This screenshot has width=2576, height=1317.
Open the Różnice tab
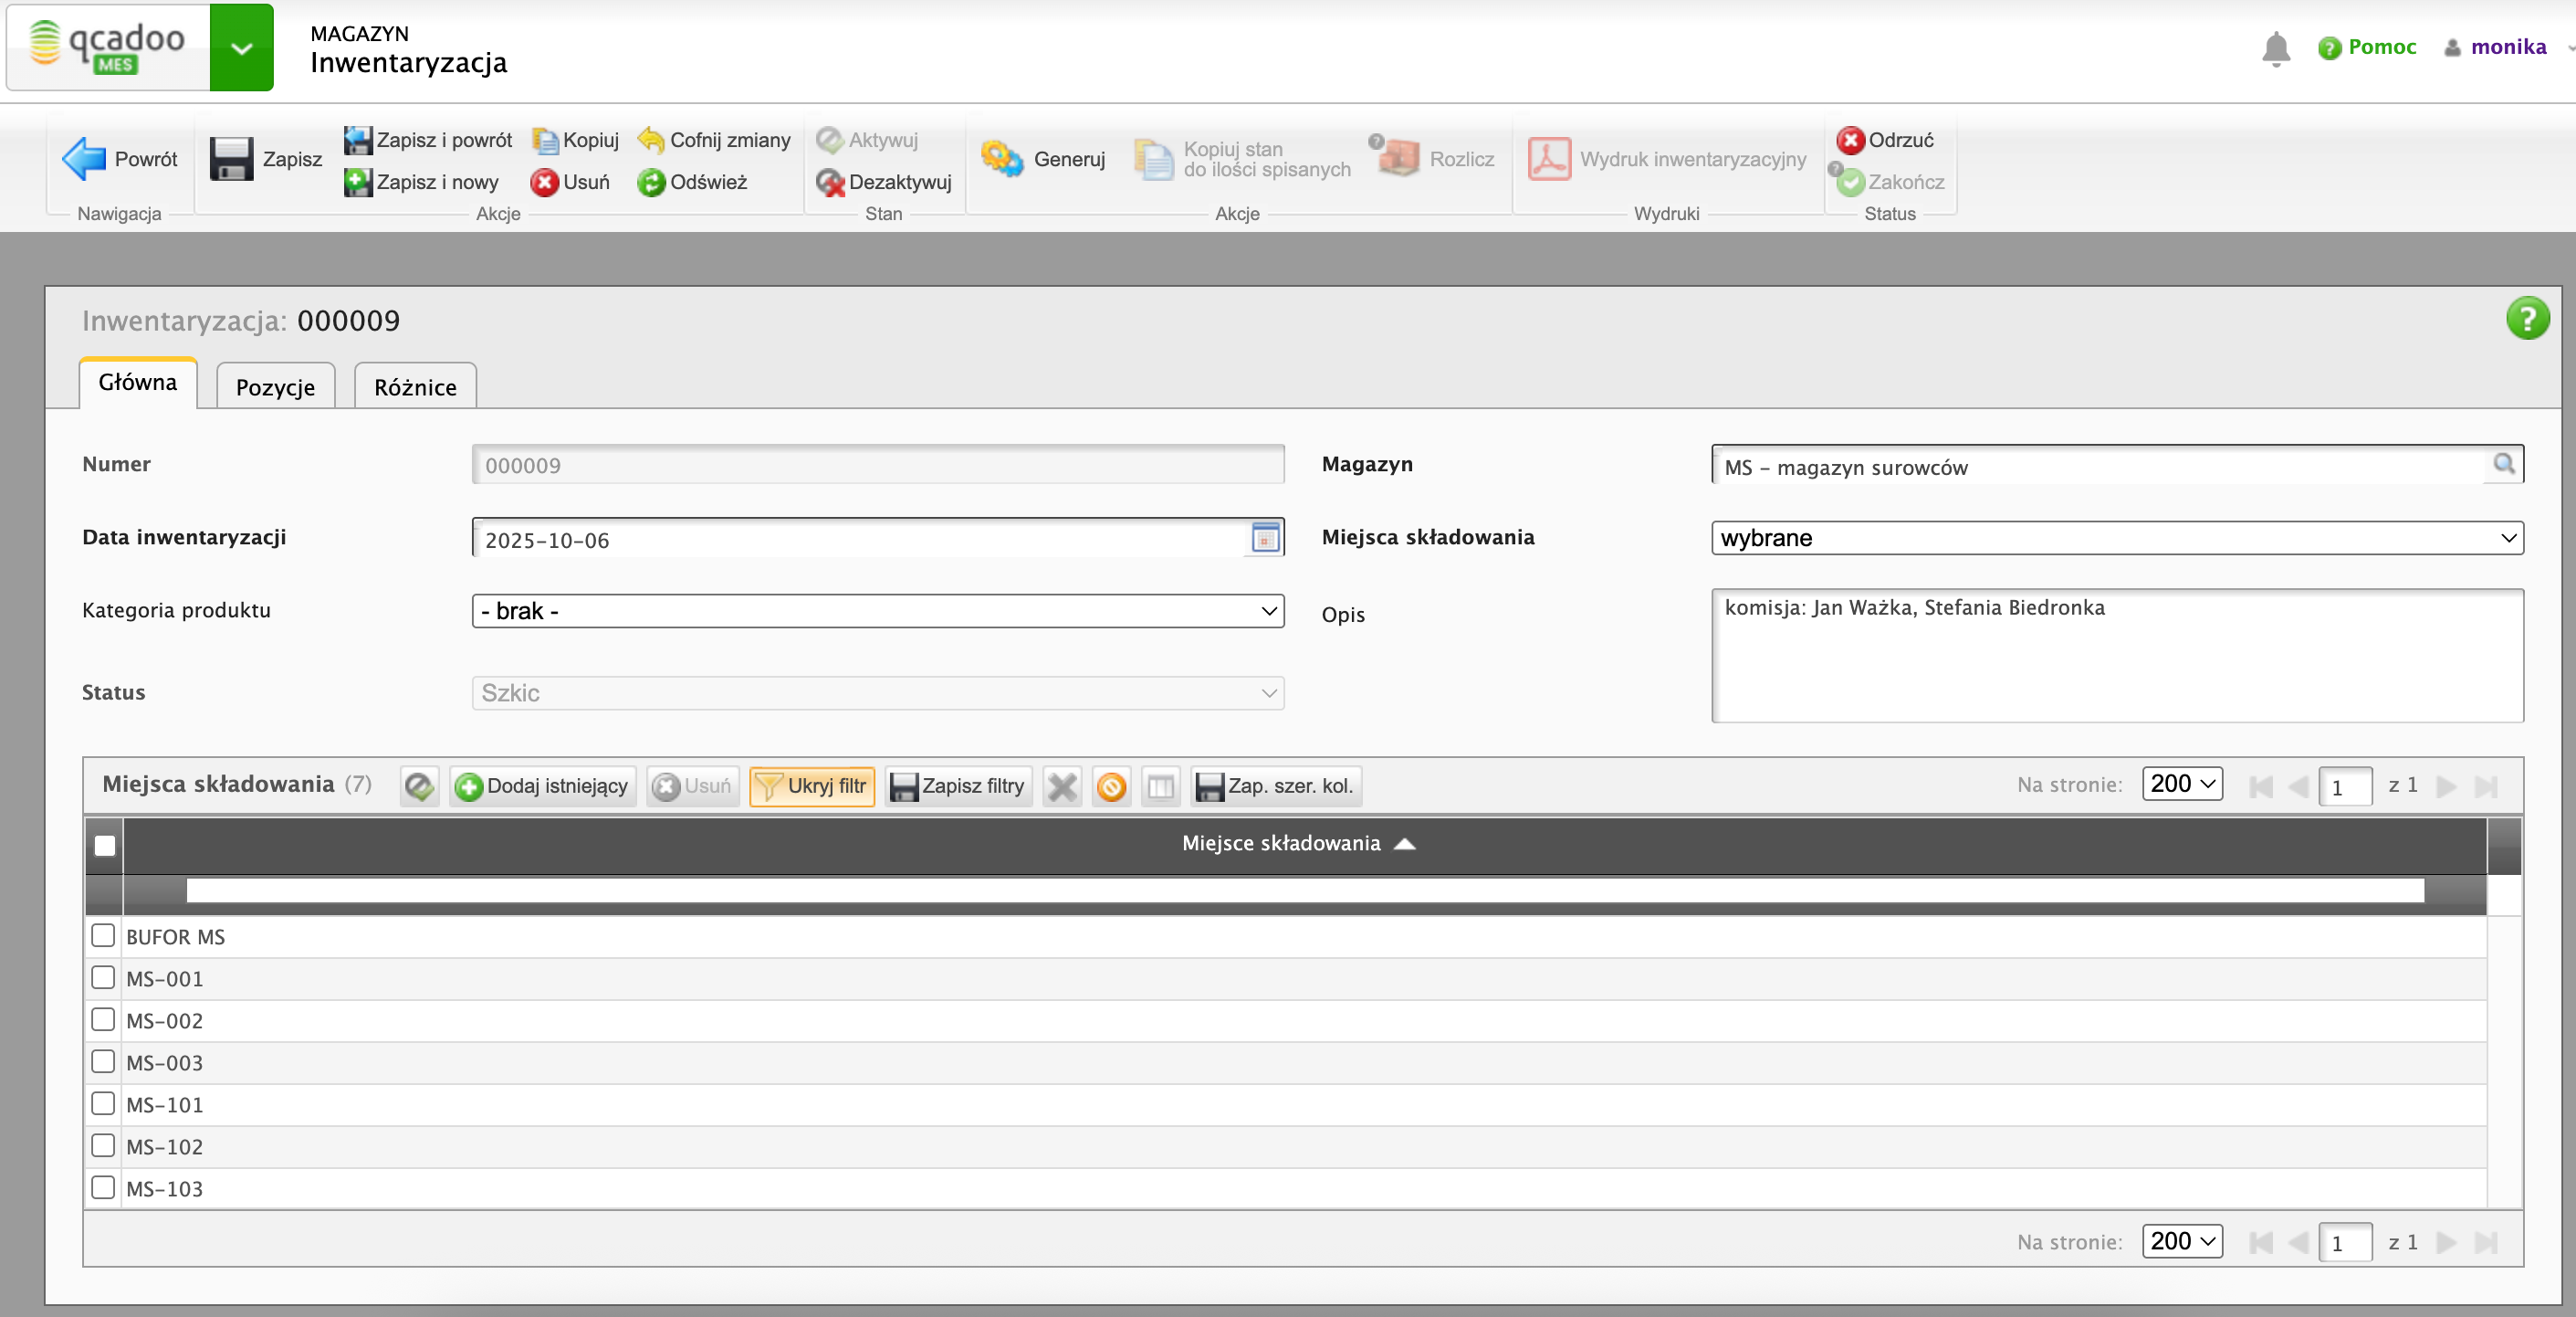415,387
